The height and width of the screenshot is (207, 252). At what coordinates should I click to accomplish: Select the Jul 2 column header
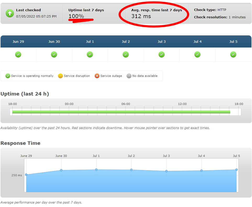point(126,41)
